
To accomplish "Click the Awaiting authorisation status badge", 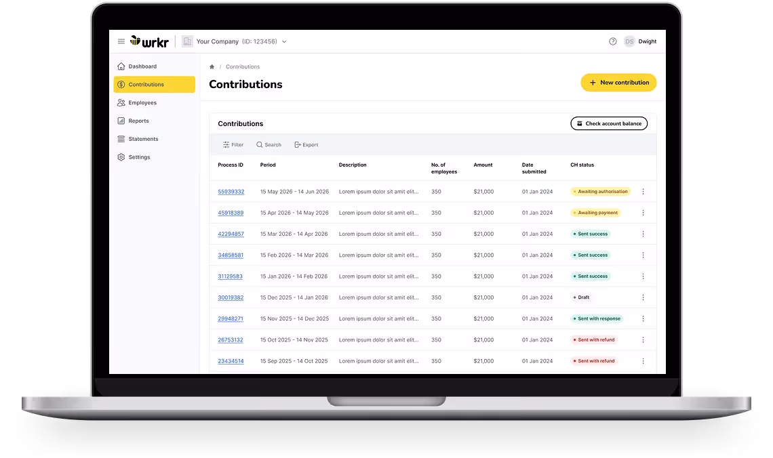I will [x=601, y=192].
